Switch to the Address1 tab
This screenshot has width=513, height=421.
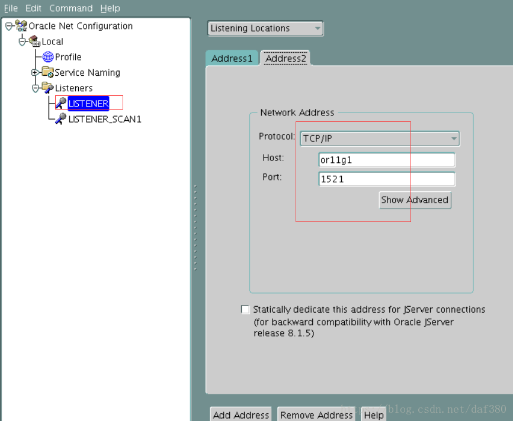[x=232, y=58]
